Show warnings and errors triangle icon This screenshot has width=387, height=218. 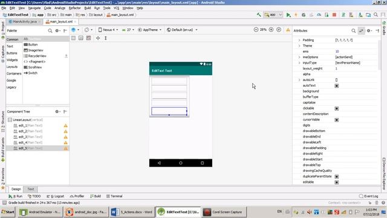tap(288, 30)
